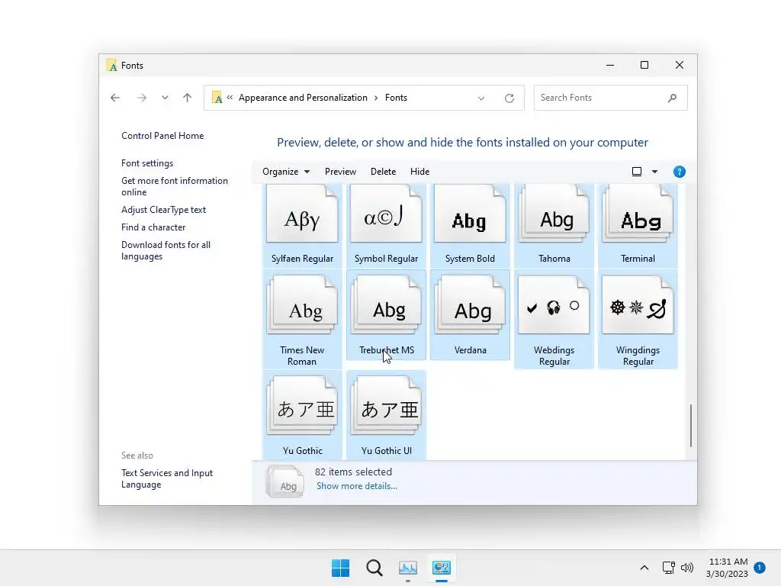Open Adjust ClearType text link
The image size is (781, 586).
[x=163, y=210]
